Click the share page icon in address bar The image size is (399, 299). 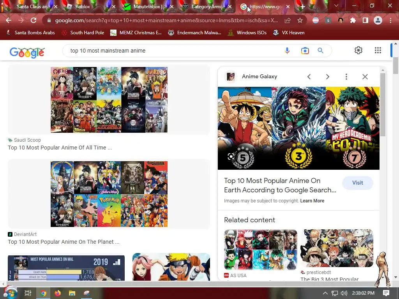[288, 20]
